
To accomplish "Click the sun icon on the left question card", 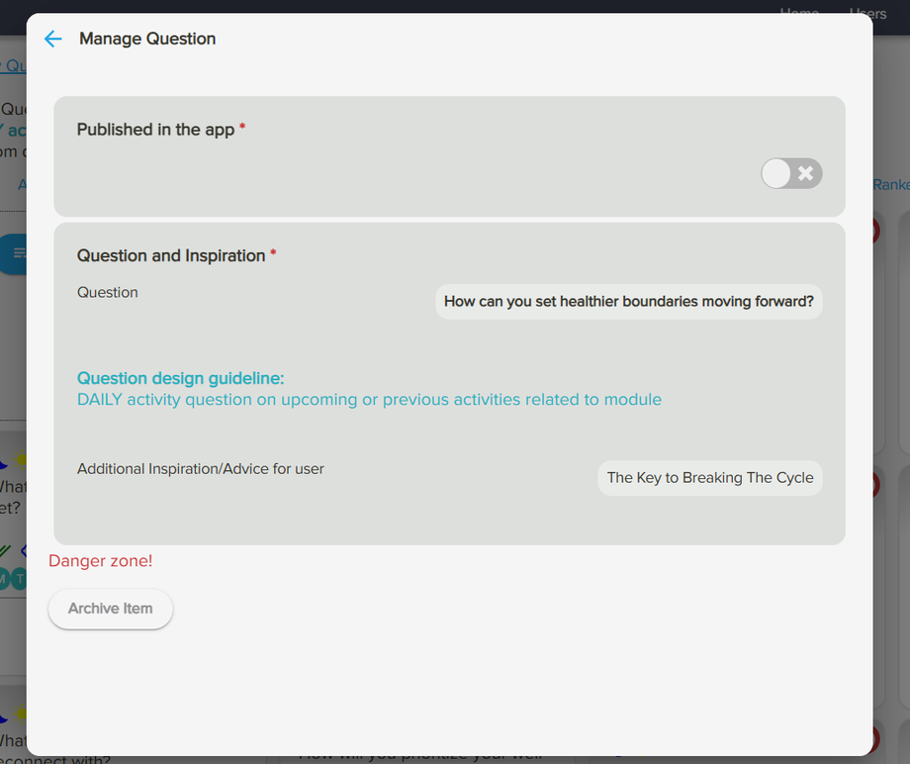I will (x=21, y=459).
